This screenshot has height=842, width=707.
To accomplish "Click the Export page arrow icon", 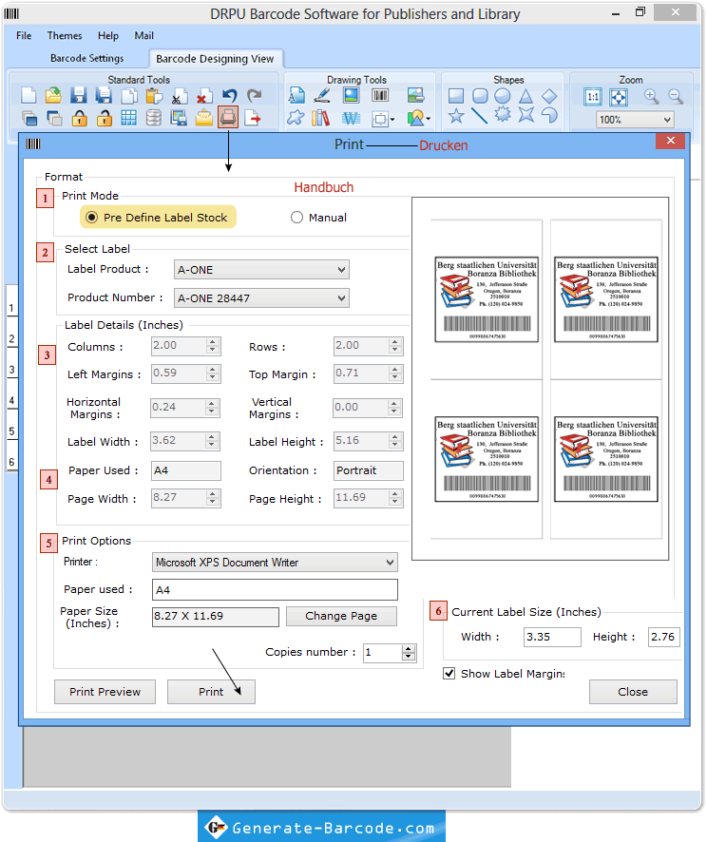I will tap(253, 118).
